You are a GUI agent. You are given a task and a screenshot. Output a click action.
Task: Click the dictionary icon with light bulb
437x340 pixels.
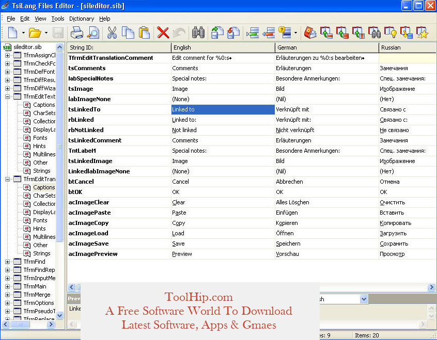pos(391,33)
